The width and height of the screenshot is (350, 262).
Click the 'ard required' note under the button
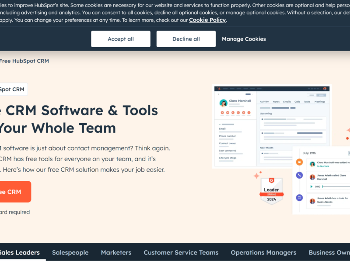click(15, 212)
